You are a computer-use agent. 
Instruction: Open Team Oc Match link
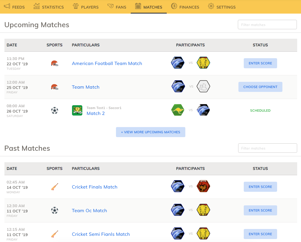(x=89, y=211)
